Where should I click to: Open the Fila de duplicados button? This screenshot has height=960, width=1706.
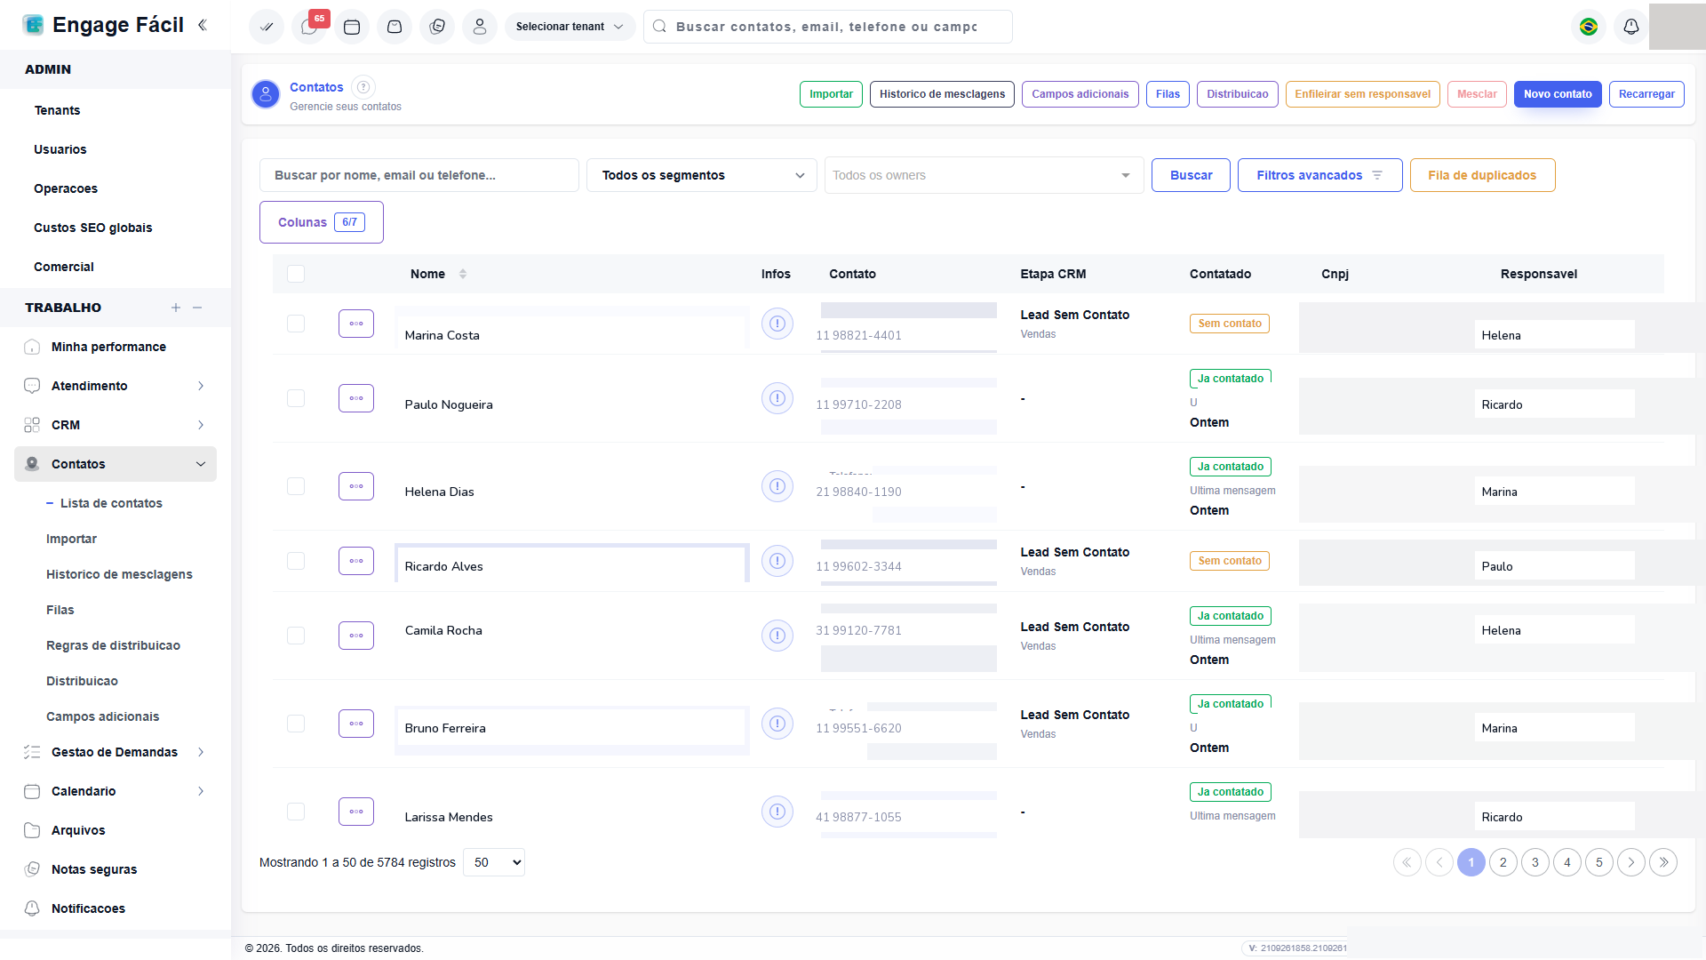pyautogui.click(x=1482, y=175)
